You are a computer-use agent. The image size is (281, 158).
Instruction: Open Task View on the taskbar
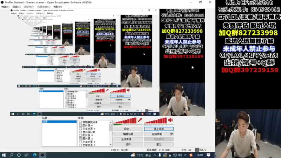[27, 155]
